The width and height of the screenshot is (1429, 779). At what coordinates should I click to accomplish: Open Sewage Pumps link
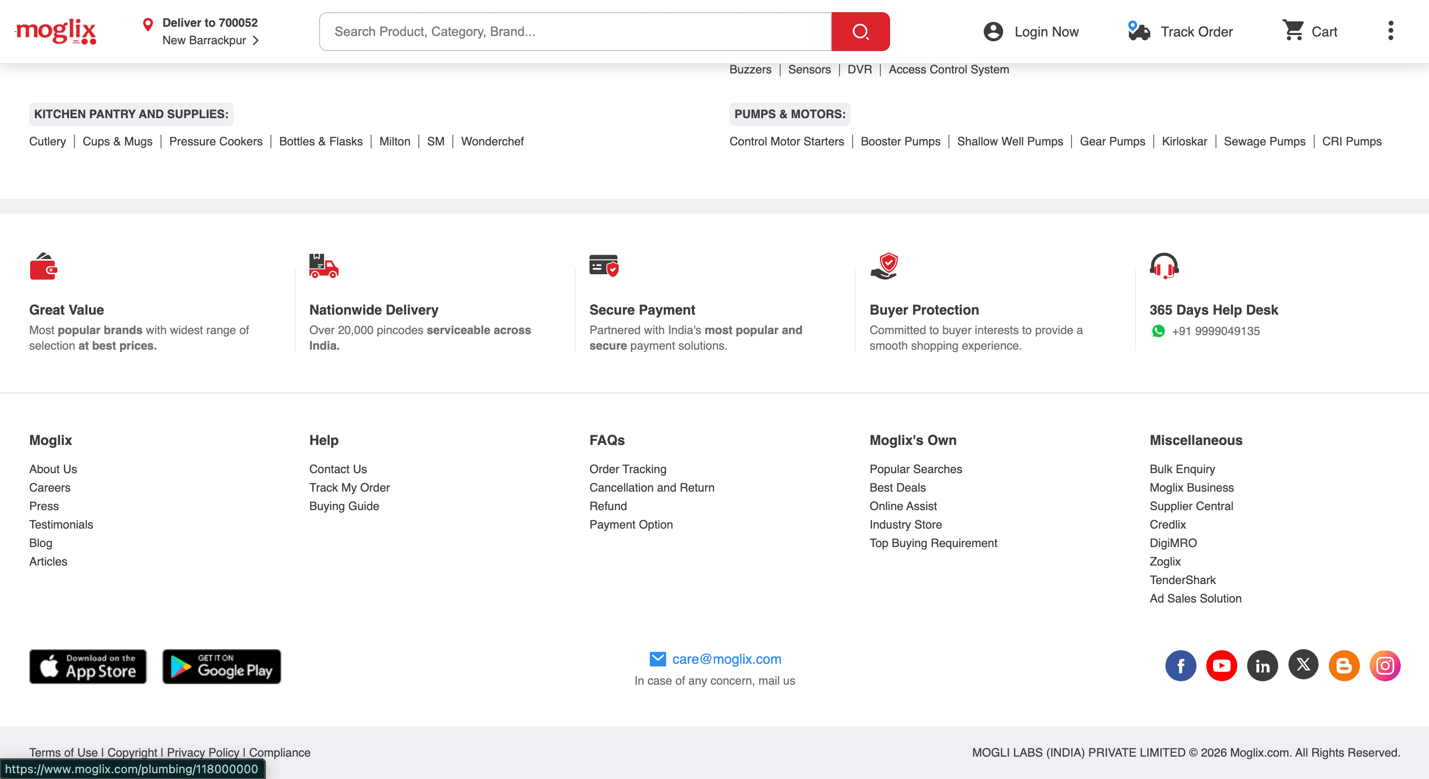pos(1264,142)
